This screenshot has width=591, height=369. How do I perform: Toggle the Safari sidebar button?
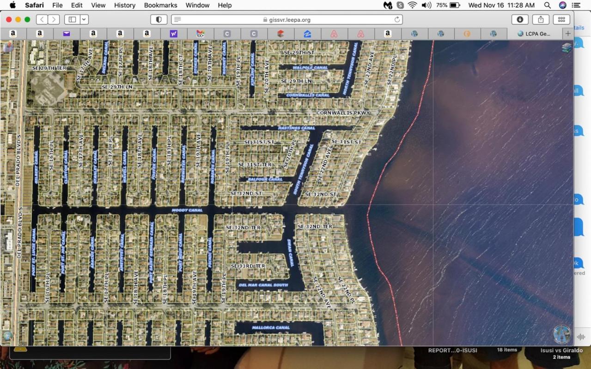click(72, 19)
